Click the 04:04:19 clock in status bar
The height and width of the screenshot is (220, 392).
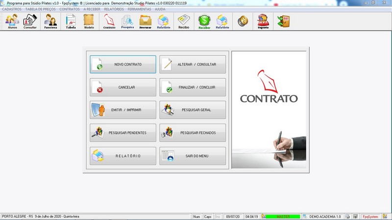click(x=251, y=217)
